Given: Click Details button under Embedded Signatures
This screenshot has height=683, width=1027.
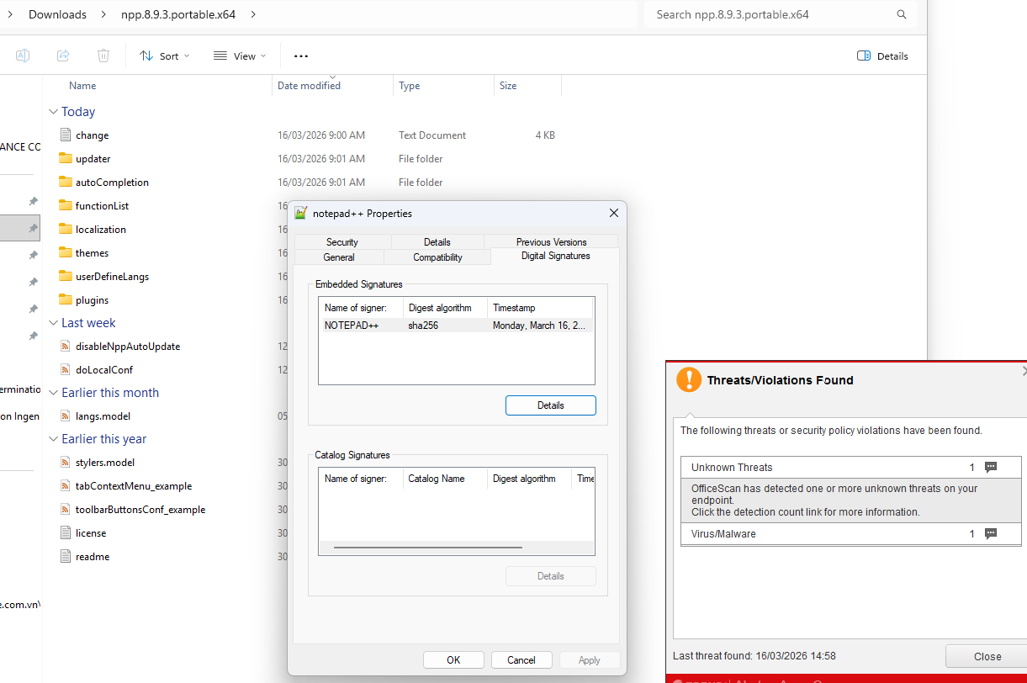Looking at the screenshot, I should [550, 405].
